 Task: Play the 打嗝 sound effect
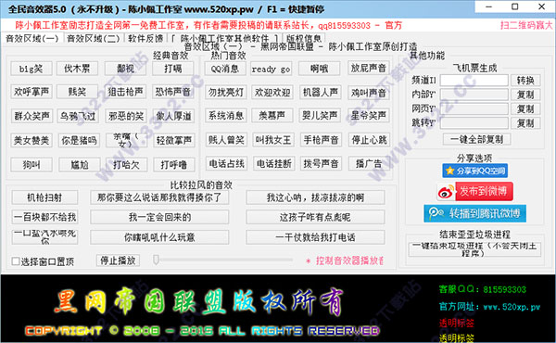(173, 69)
